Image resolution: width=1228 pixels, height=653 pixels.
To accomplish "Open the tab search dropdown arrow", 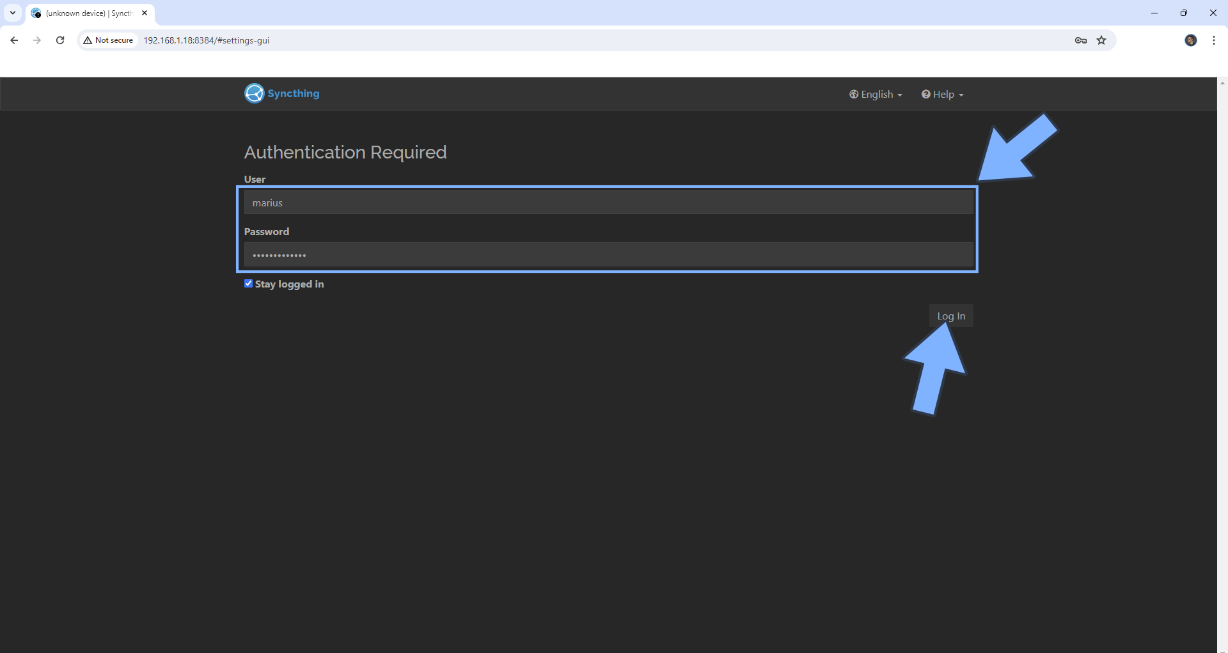I will pos(13,13).
